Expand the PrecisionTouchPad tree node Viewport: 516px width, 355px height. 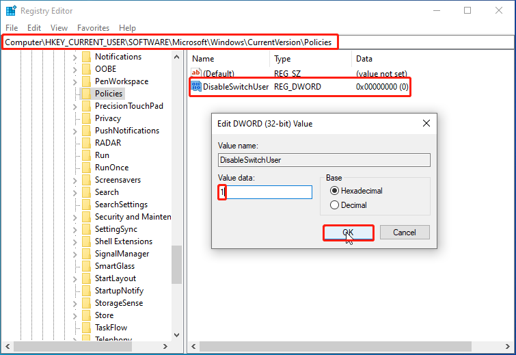(74, 107)
